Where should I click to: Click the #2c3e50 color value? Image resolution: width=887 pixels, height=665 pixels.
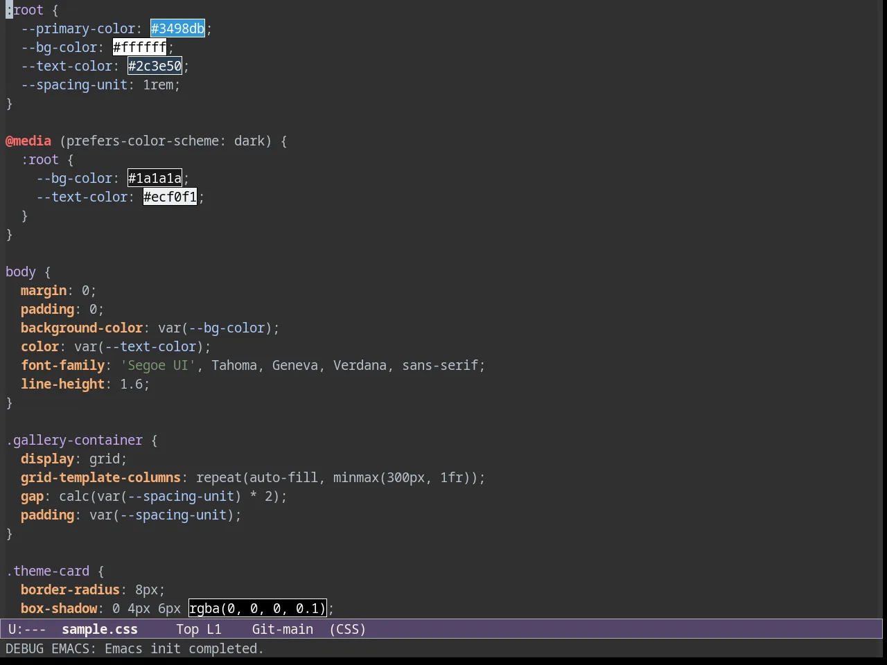(155, 66)
